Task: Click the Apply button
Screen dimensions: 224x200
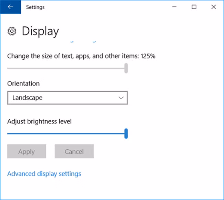Action: pos(27,151)
